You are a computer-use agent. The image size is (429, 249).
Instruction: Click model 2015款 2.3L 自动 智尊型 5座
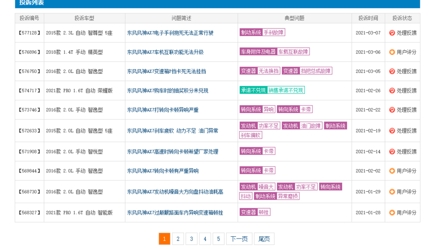79,33
